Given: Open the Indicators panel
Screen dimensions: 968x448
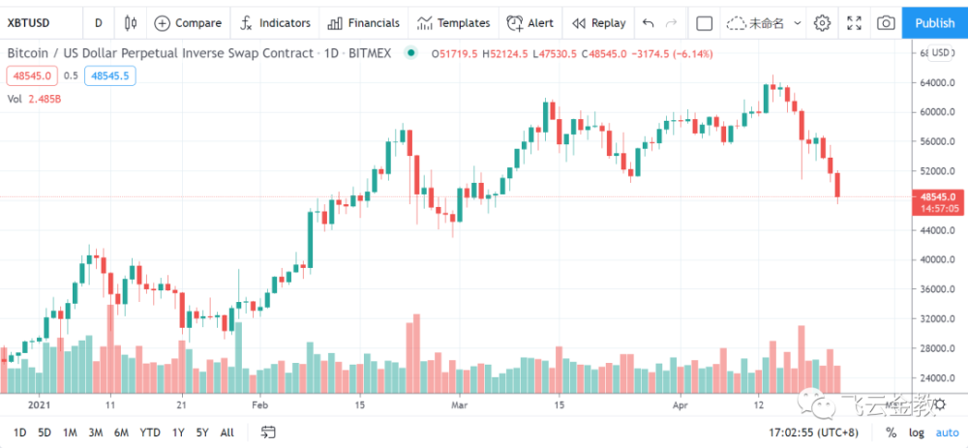Looking at the screenshot, I should [x=276, y=22].
